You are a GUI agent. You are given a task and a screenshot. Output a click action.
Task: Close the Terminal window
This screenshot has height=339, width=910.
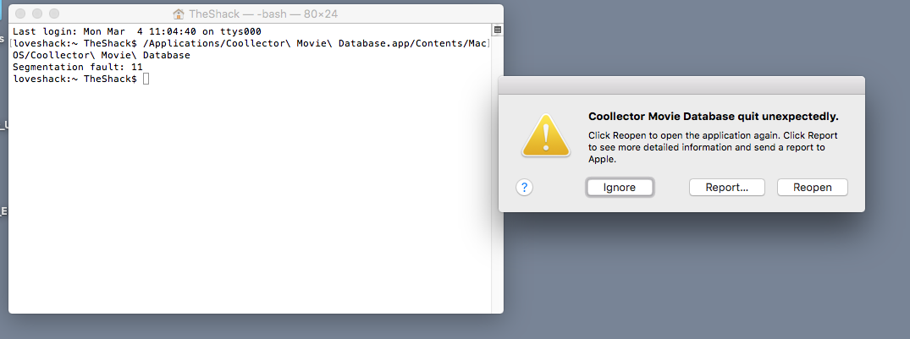[x=21, y=14]
